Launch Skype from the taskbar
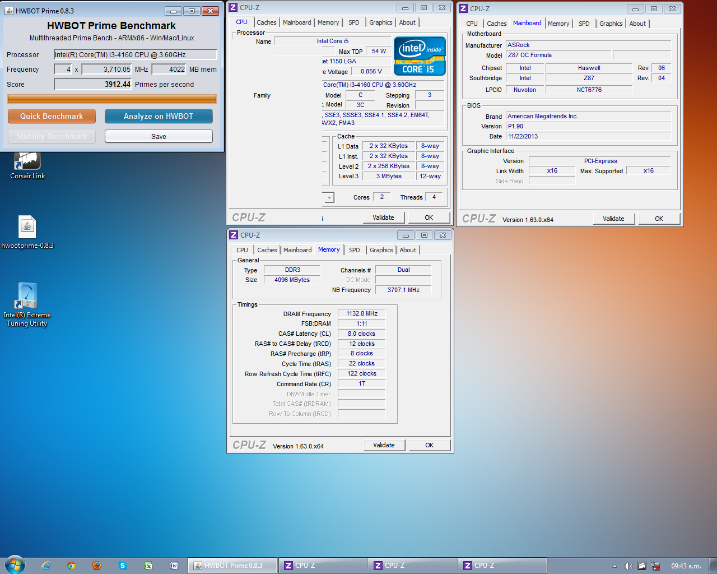Screen dimensions: 717x574 click(x=123, y=566)
